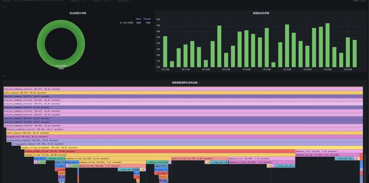This screenshot has width=369, height=183.
Task: Select the quote_string (15.78%) frame
Action: 200,158
